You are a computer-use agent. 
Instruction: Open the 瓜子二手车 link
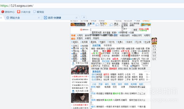click(106, 59)
